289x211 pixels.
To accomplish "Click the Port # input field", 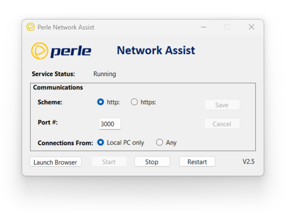I will click(110, 124).
